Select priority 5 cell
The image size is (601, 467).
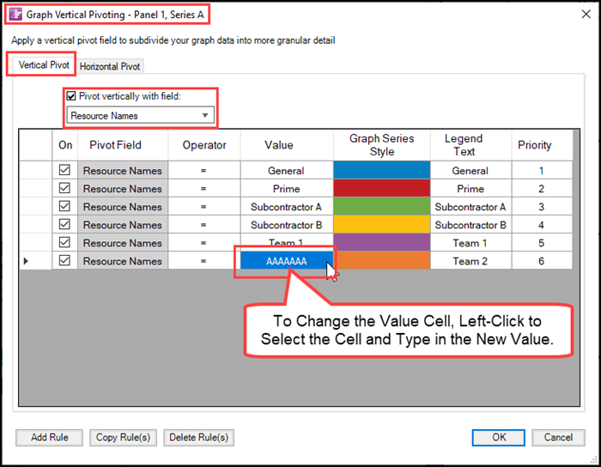(x=542, y=242)
